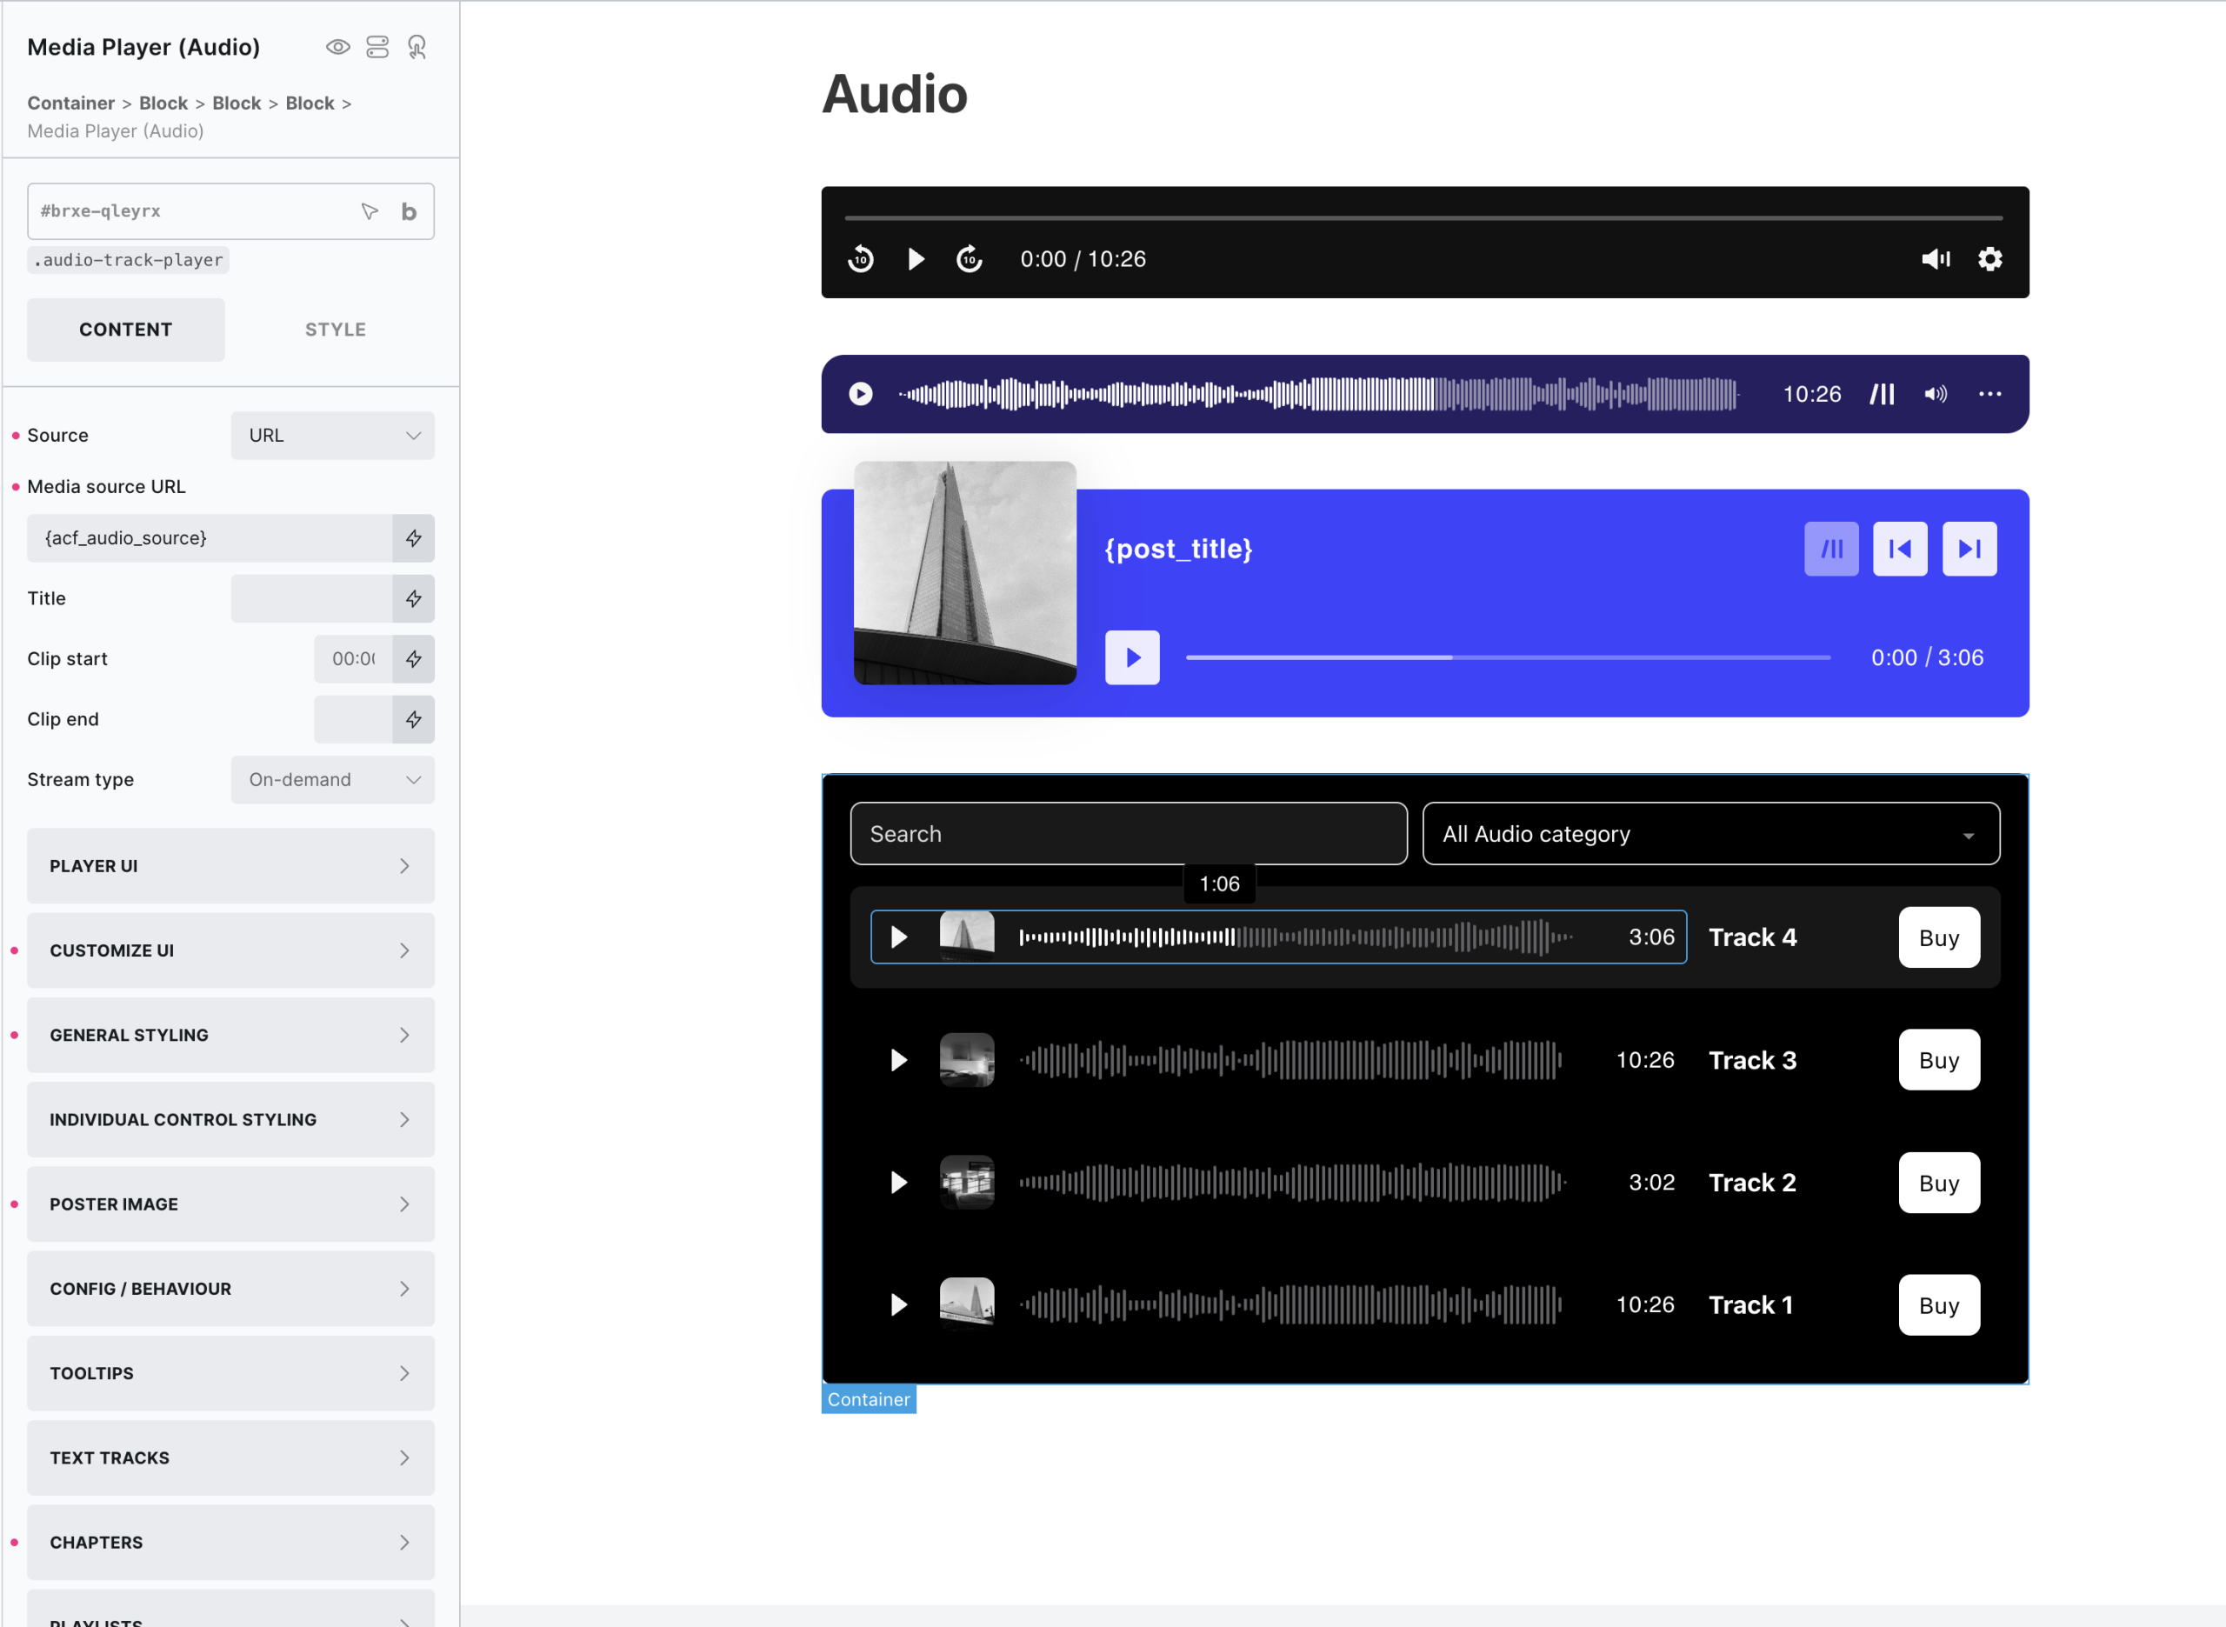Image resolution: width=2226 pixels, height=1627 pixels.
Task: Switch to the STYLE tab
Action: pyautogui.click(x=335, y=330)
